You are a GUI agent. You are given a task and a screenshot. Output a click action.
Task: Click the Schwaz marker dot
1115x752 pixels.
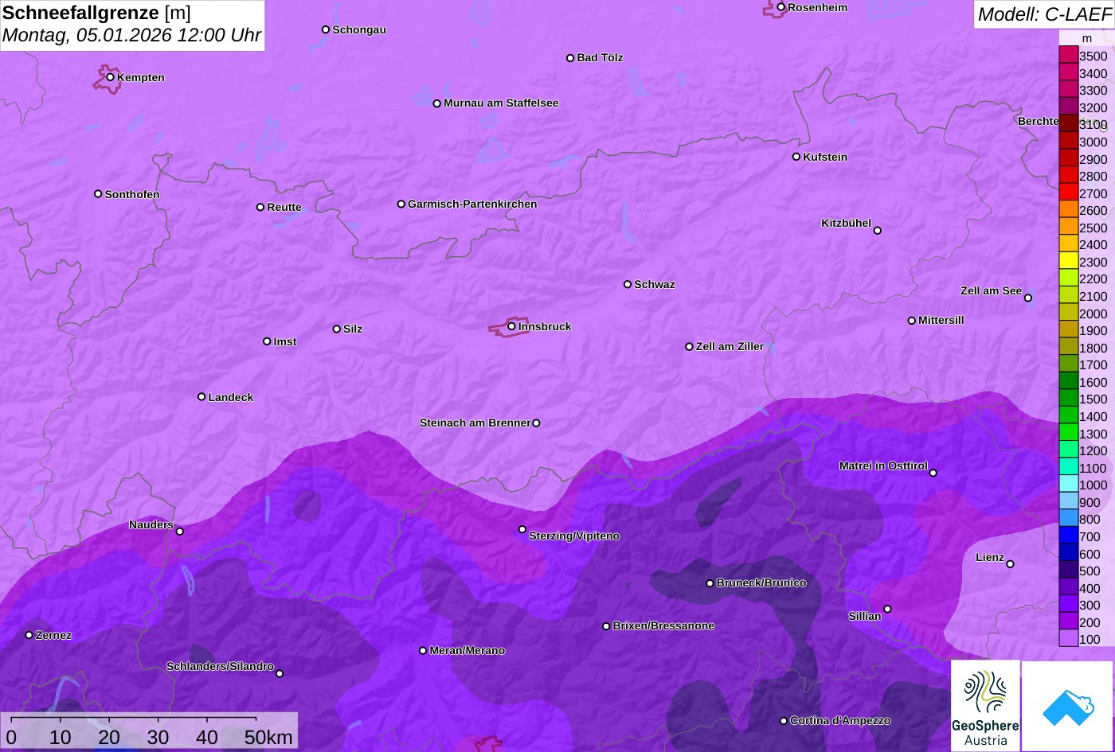tap(628, 284)
